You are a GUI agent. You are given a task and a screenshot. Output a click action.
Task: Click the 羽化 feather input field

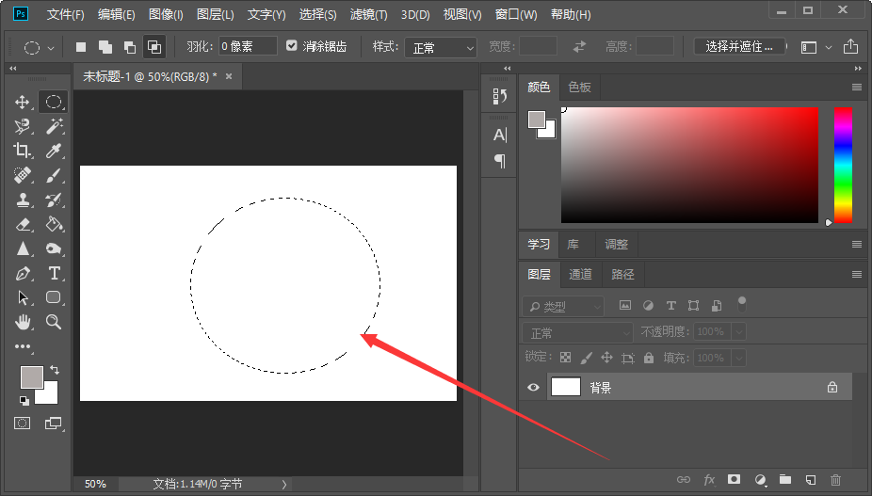248,46
